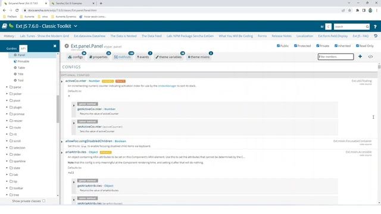
Task: Open the ZIndexManager link in description
Action: point(167,86)
